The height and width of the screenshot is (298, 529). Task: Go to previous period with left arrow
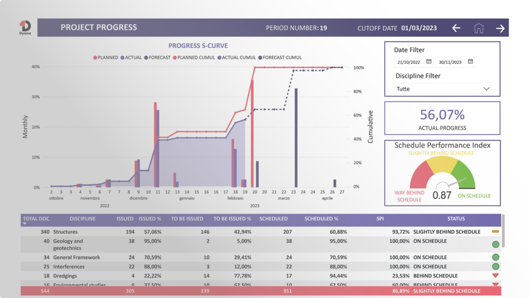point(456,28)
